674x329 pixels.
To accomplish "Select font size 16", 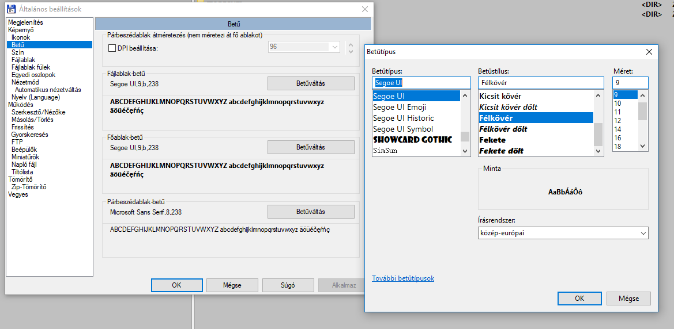I will tap(617, 137).
